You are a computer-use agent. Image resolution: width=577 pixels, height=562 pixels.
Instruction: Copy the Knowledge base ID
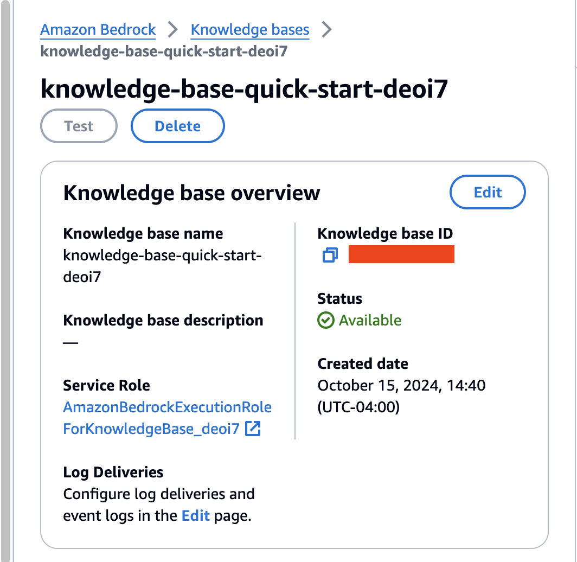click(x=330, y=254)
